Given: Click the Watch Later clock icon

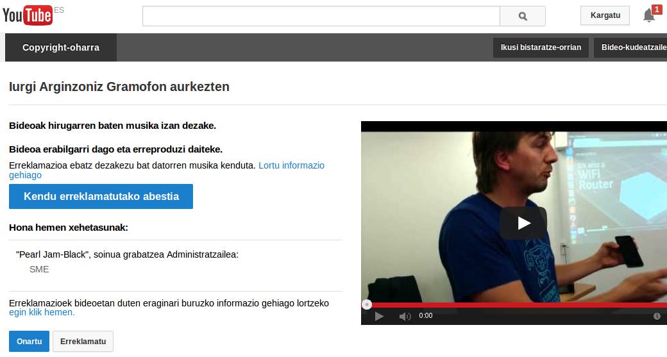Looking at the screenshot, I should [657, 316].
